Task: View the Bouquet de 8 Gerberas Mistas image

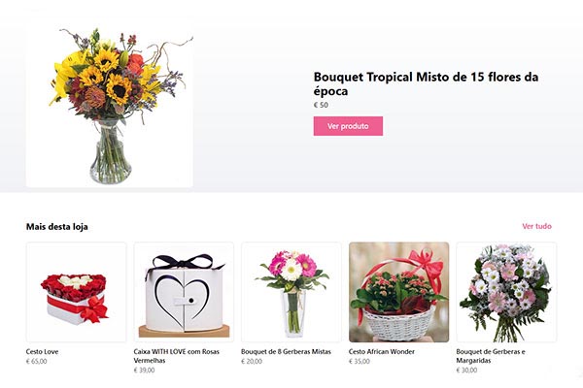Action: coord(291,292)
